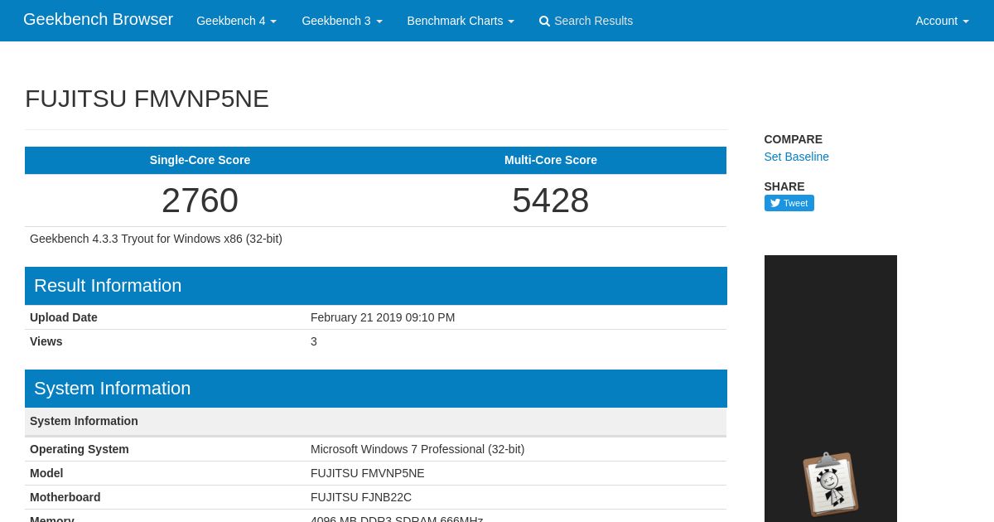Click the dark advertisement banner
This screenshot has height=522, width=994.
tap(830, 389)
